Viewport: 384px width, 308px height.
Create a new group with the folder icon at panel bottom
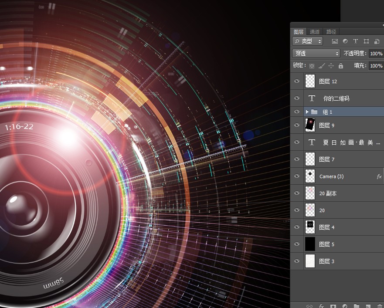[x=357, y=306]
